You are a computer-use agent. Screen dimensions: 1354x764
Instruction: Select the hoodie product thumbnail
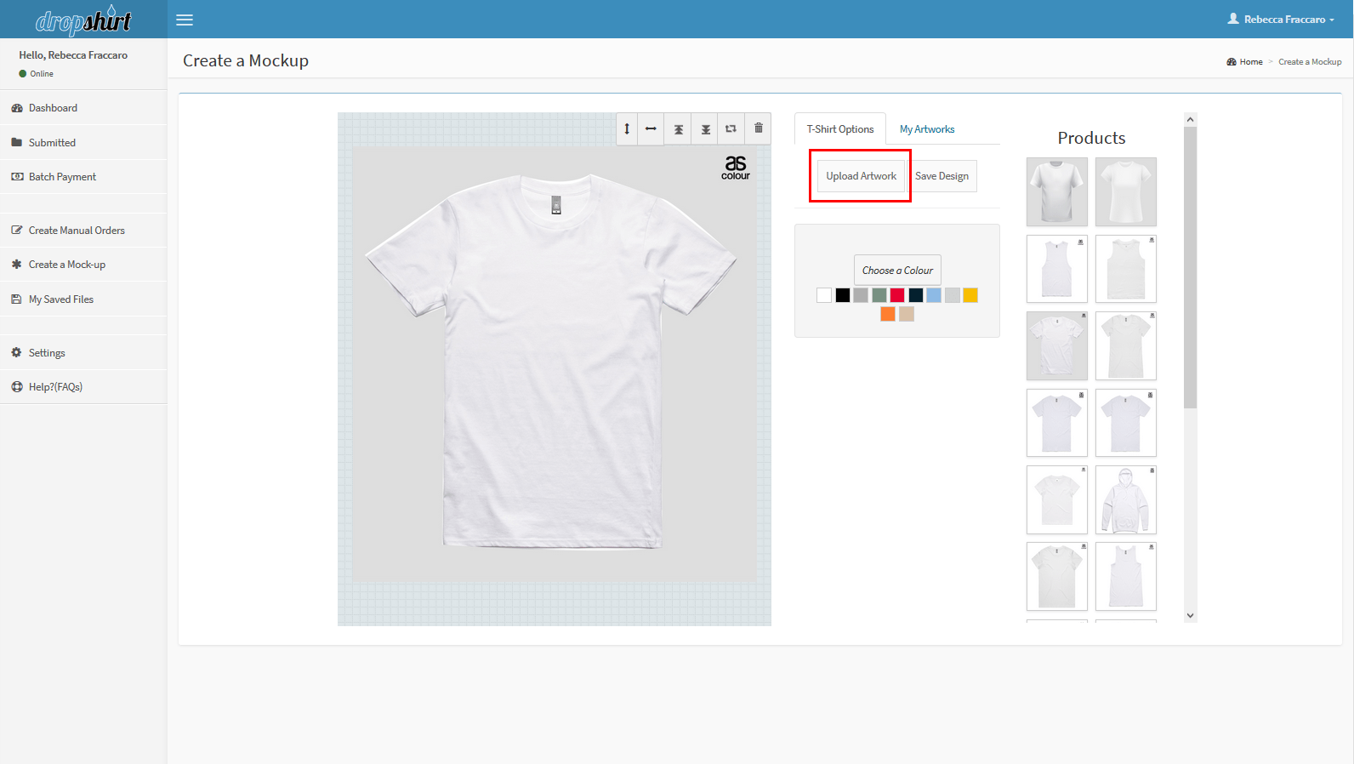[x=1126, y=500]
